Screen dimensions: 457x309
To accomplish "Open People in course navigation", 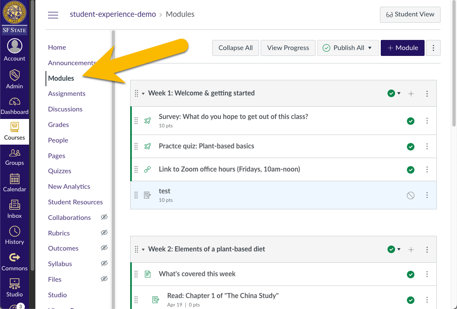I will click(58, 140).
